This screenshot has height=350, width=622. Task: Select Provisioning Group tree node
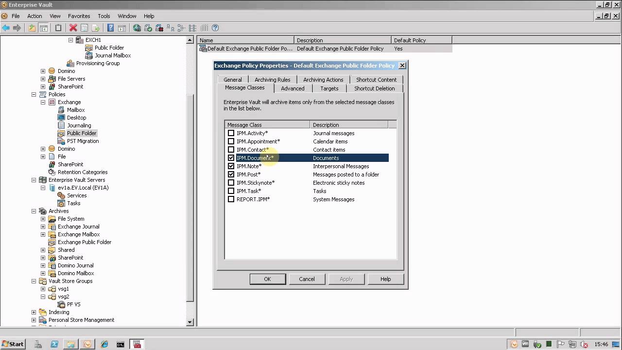[x=98, y=63]
